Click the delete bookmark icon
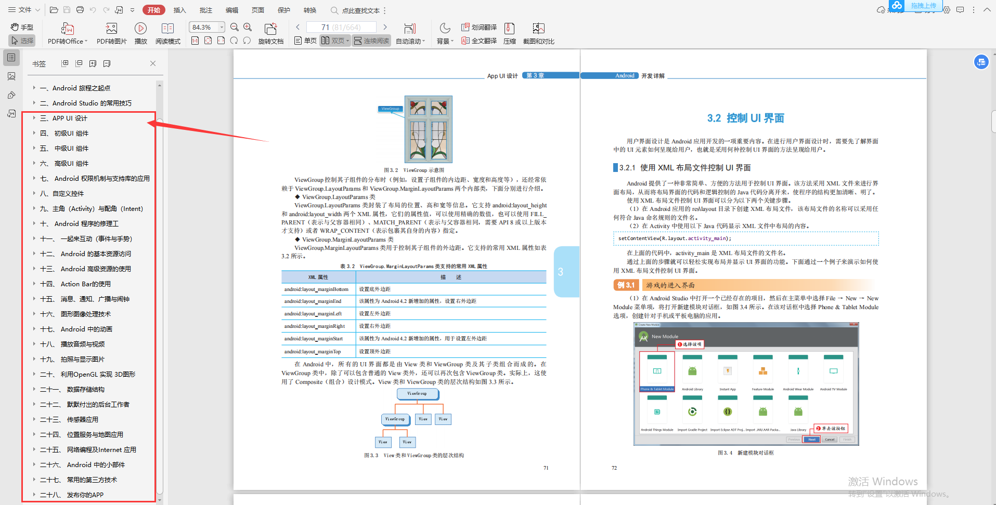Image resolution: width=996 pixels, height=505 pixels. pyautogui.click(x=107, y=63)
